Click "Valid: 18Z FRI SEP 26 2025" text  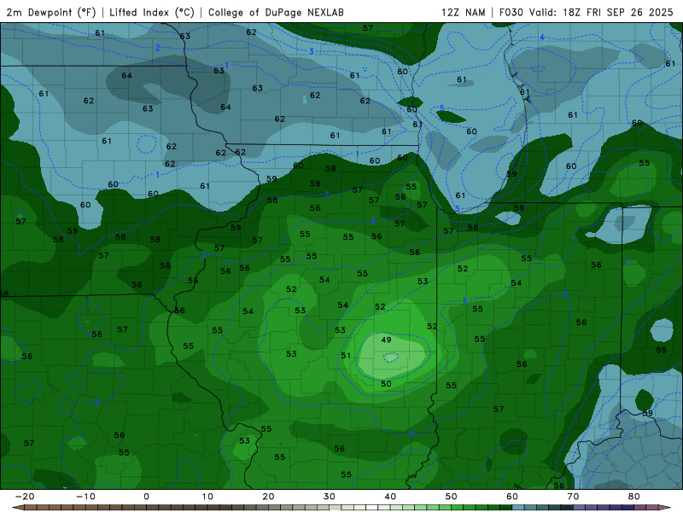click(x=601, y=12)
